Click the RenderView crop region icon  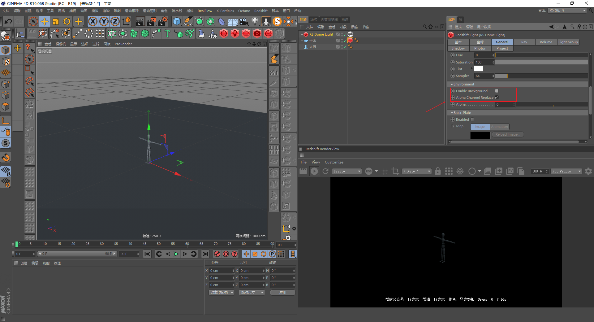tap(395, 171)
